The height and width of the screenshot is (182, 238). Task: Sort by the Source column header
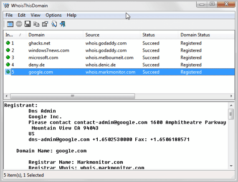111,35
